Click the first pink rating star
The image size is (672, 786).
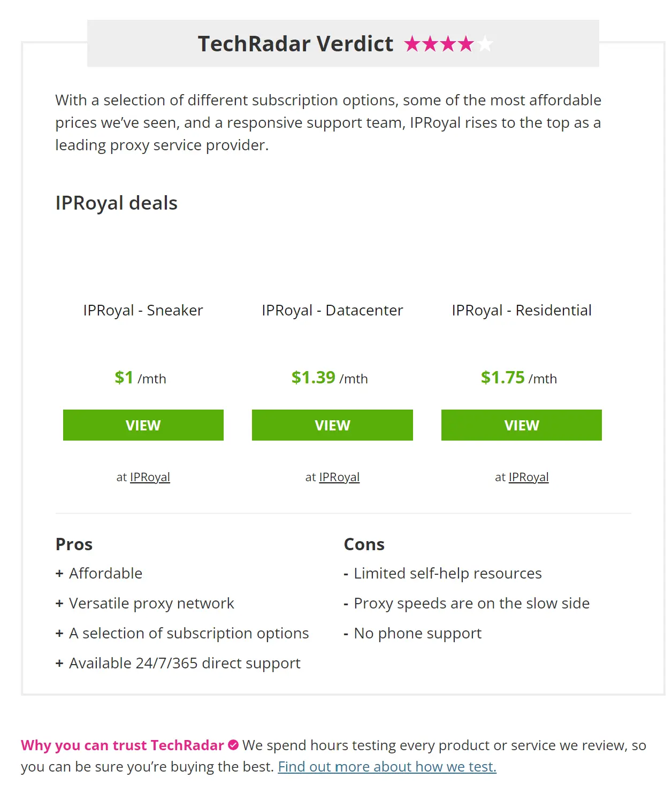coord(413,43)
